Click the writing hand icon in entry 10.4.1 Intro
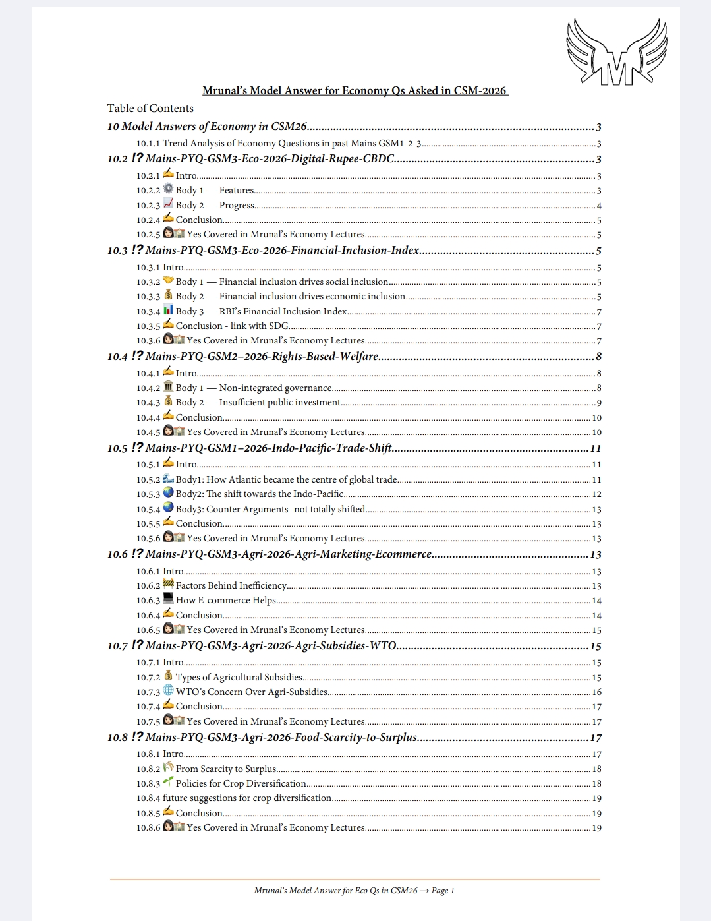Image resolution: width=711 pixels, height=921 pixels. pyautogui.click(x=168, y=372)
